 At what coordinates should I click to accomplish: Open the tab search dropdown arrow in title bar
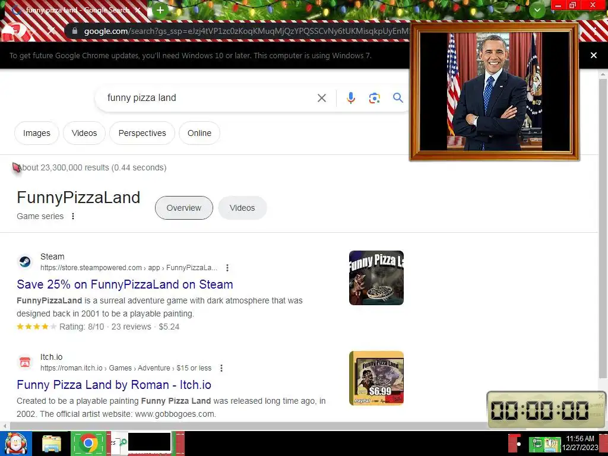537,9
